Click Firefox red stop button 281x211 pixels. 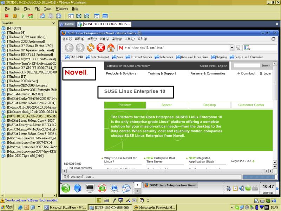pos(100,48)
